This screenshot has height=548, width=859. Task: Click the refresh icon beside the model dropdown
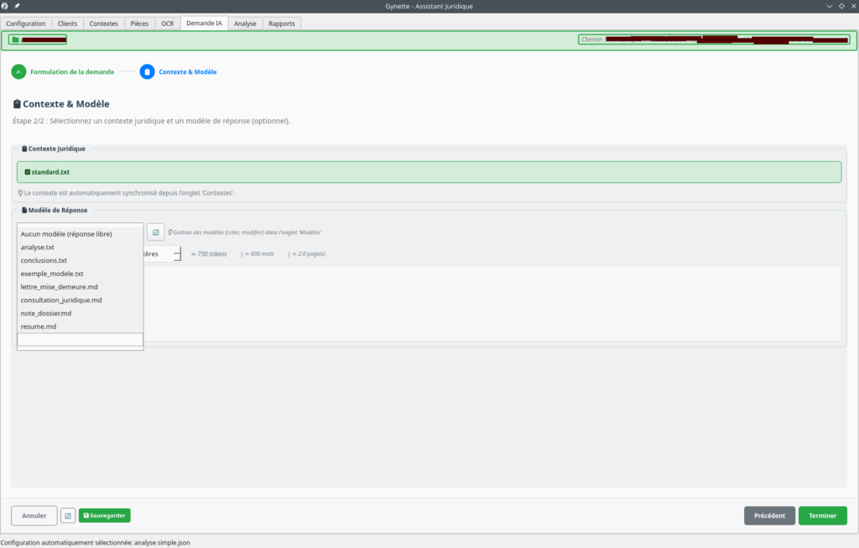tap(155, 232)
